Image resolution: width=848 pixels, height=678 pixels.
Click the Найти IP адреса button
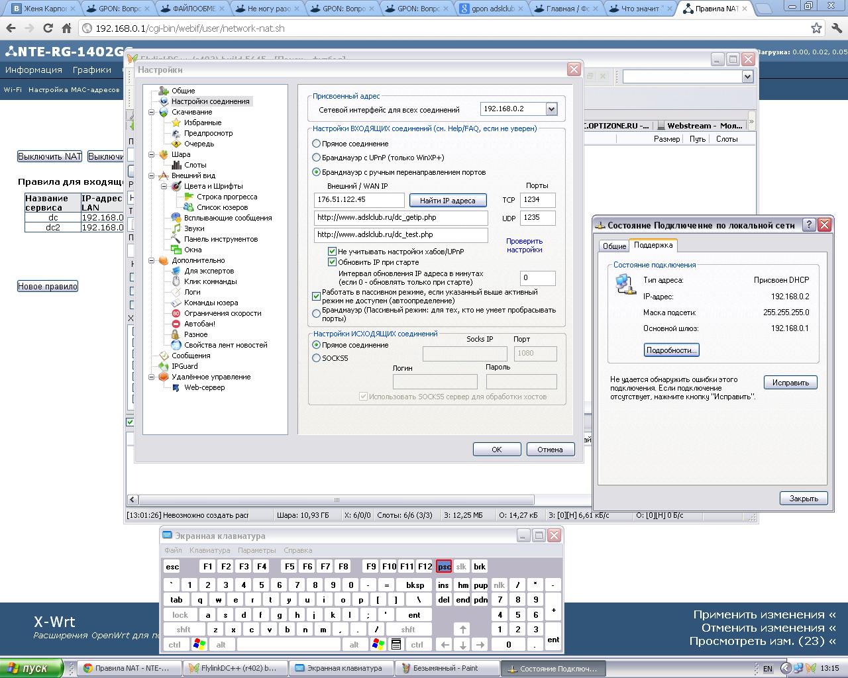pos(447,201)
